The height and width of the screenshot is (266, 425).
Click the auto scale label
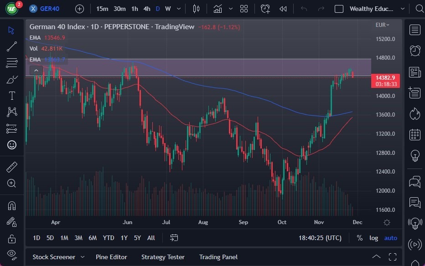[390, 238]
